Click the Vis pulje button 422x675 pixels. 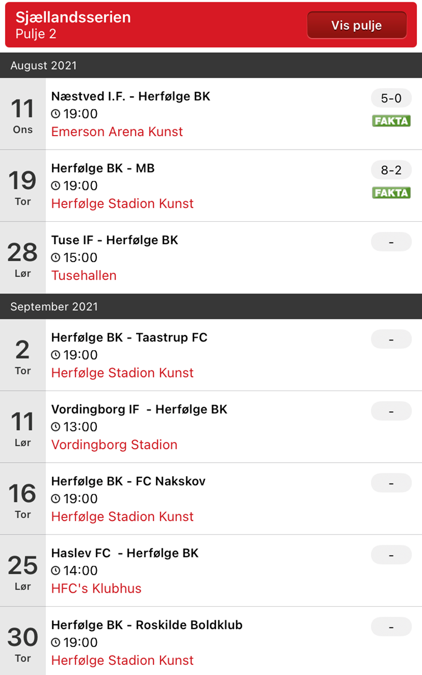tap(357, 25)
